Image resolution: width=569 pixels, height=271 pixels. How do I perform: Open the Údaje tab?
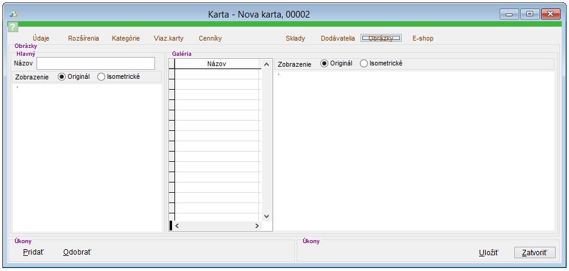coord(41,38)
